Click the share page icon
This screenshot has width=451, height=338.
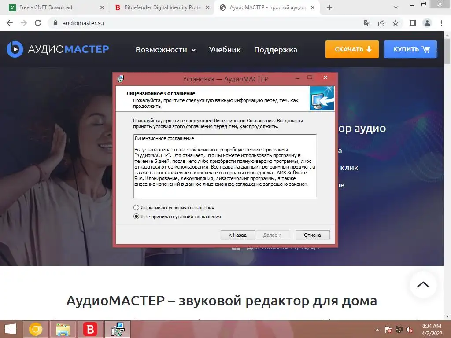[x=381, y=23]
